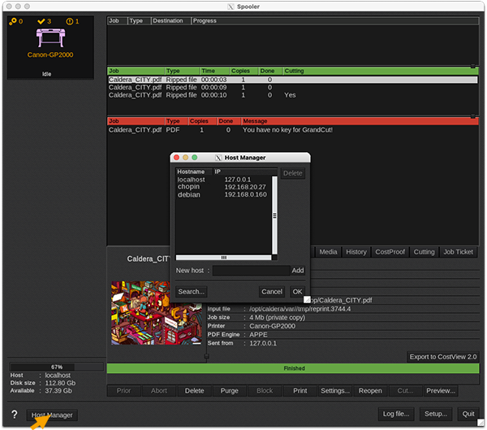The image size is (487, 430).
Task: Click the disk usage 67% progress bar
Action: (57, 367)
